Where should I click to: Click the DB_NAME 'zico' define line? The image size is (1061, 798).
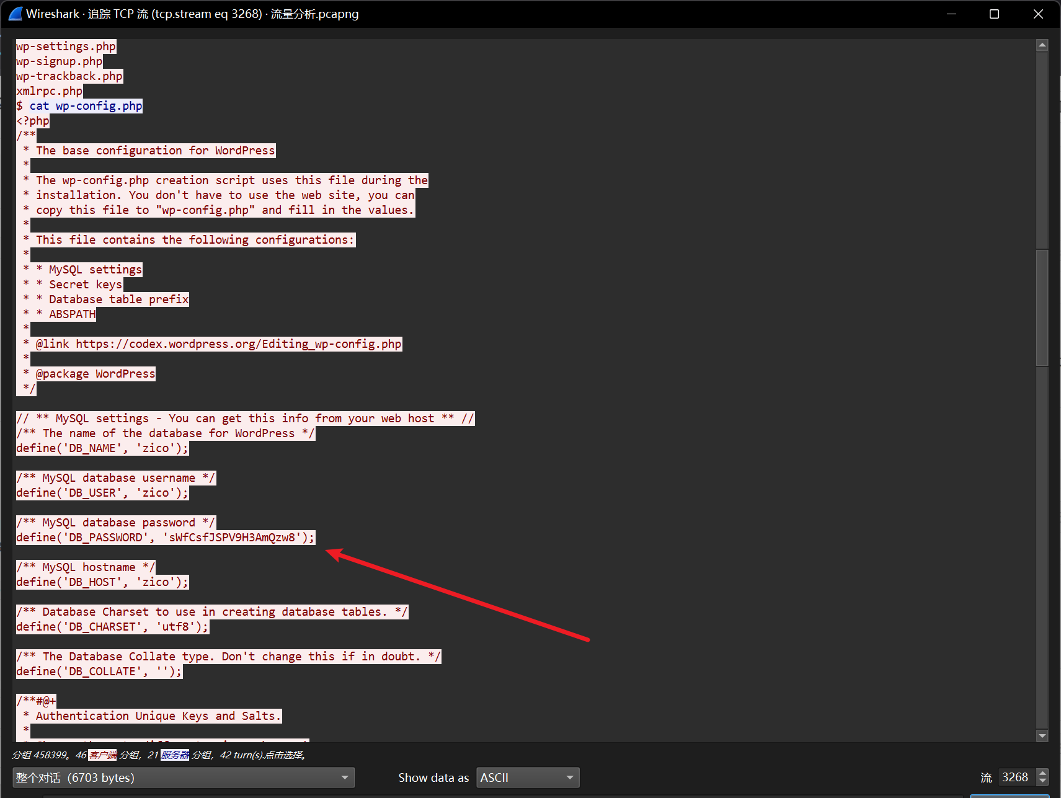coord(102,448)
